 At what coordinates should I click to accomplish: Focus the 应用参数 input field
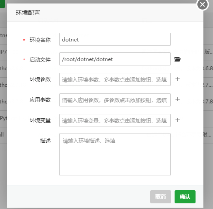(115, 100)
